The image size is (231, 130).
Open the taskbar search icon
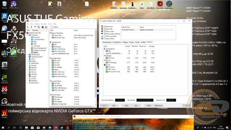(9, 127)
